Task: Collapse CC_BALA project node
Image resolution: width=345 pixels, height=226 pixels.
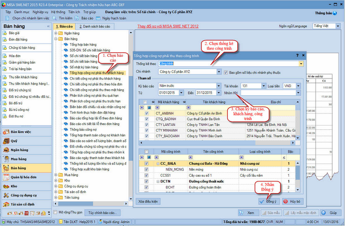Action: 158,164
